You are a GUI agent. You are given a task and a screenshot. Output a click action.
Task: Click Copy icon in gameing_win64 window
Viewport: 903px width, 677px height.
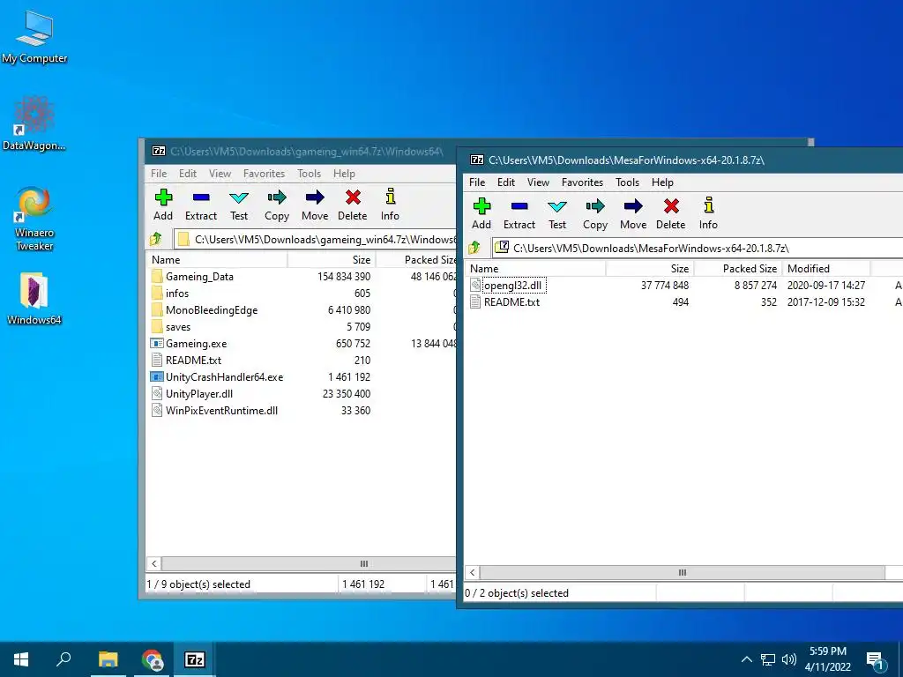pos(277,197)
